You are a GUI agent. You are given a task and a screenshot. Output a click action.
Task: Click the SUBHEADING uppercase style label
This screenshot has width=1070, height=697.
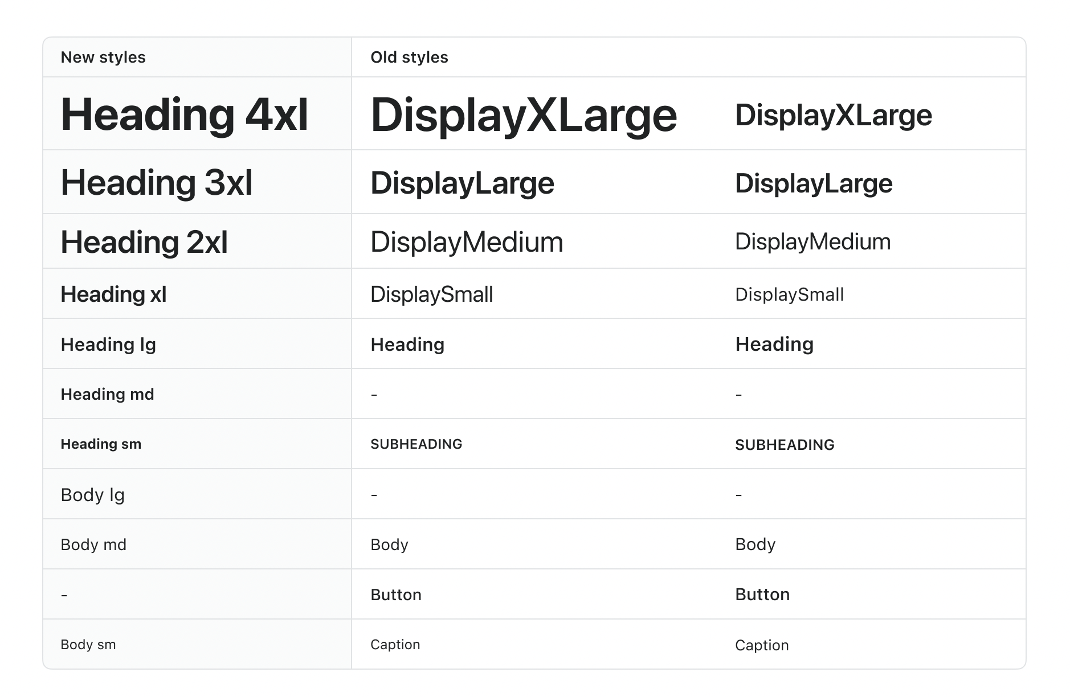point(416,444)
